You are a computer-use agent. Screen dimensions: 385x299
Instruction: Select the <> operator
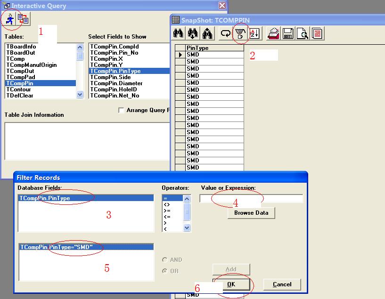pyautogui.click(x=173, y=204)
